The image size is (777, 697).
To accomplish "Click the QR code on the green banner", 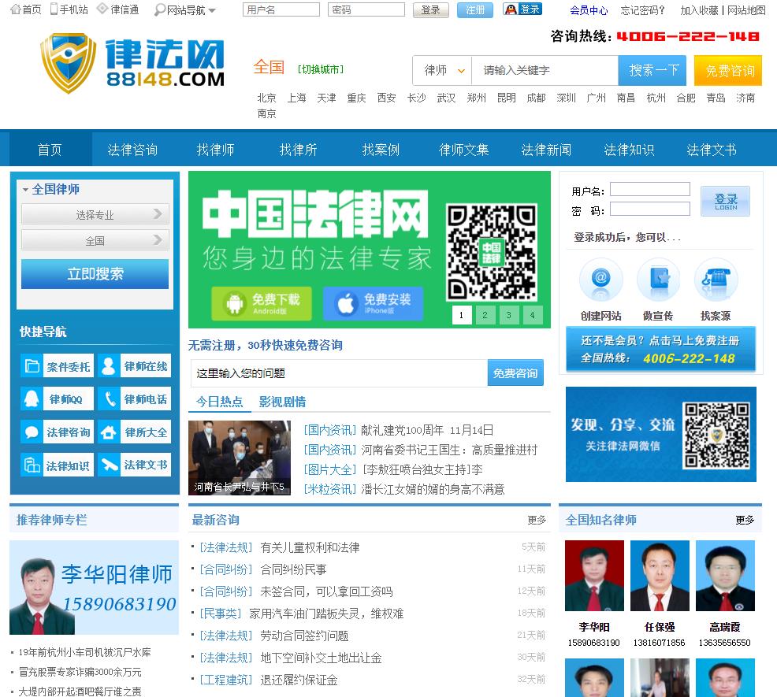I will [492, 252].
